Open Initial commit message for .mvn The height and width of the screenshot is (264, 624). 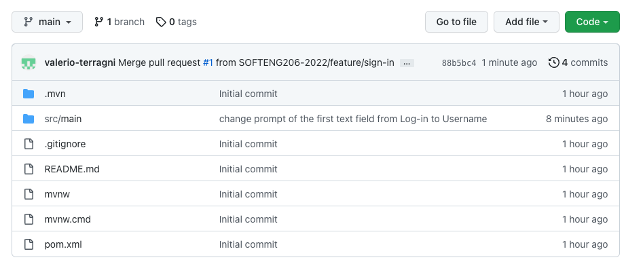point(248,94)
